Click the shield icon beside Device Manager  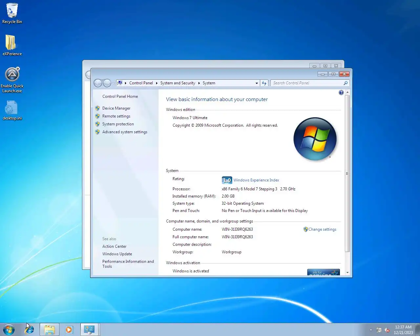pyautogui.click(x=97, y=108)
